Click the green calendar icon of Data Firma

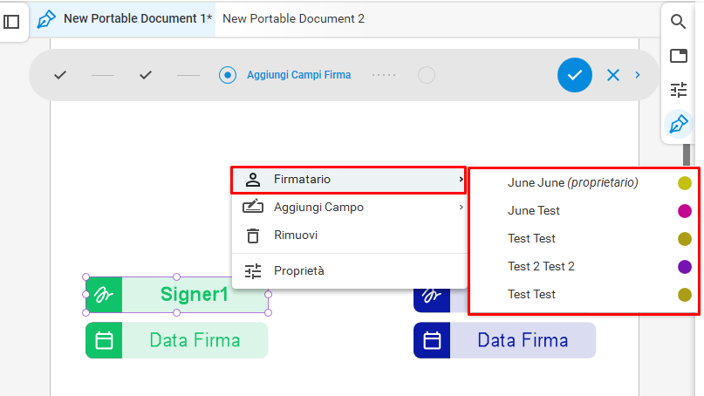tap(104, 340)
